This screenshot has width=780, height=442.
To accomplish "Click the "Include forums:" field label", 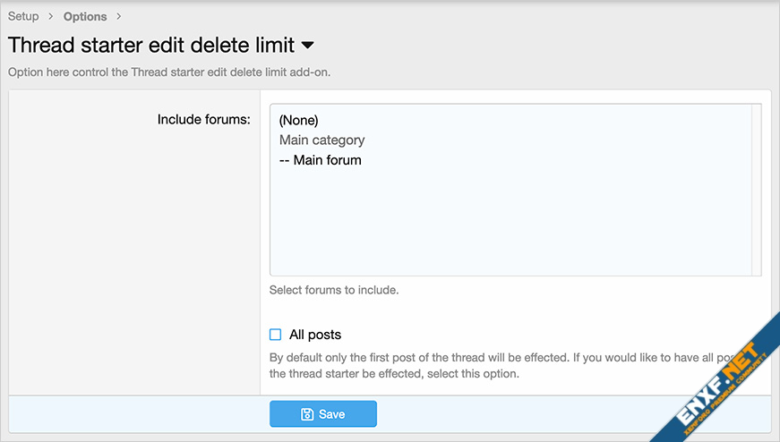I will (203, 118).
